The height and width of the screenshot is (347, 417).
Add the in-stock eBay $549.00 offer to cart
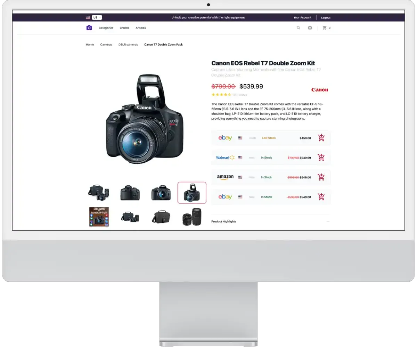pyautogui.click(x=321, y=197)
